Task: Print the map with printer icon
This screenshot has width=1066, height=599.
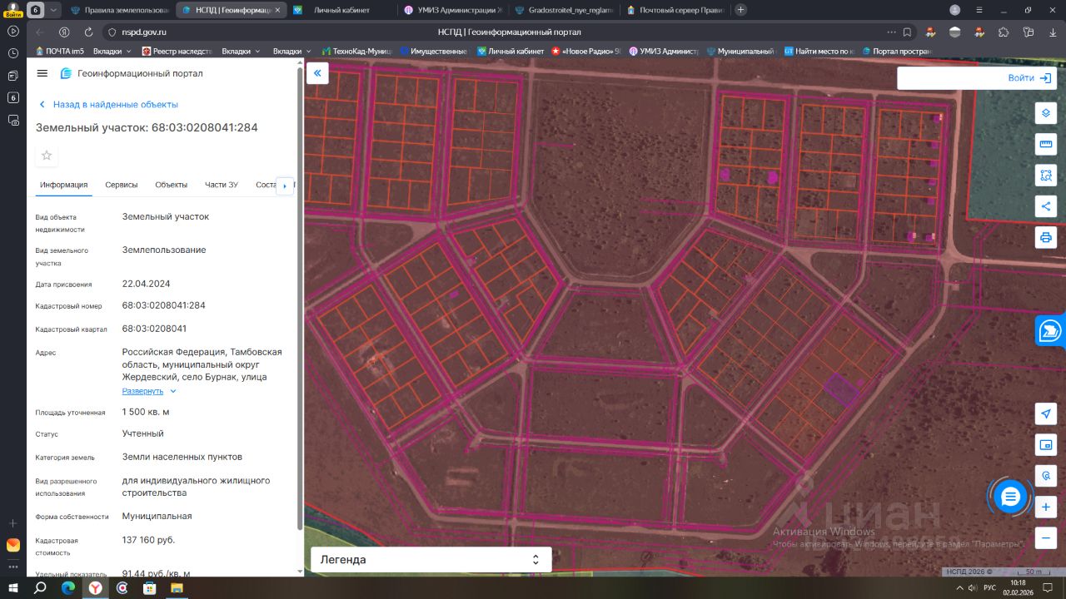Action: click(x=1046, y=237)
